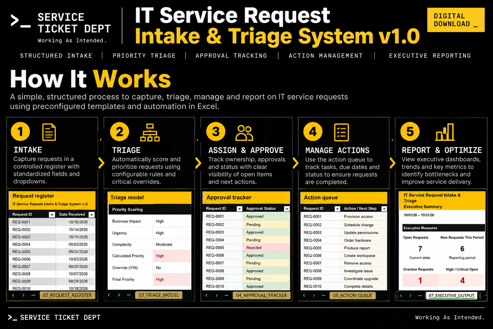Screen dimensions: 493x329
Task: Select Investigate issue action cell
Action: [364, 271]
